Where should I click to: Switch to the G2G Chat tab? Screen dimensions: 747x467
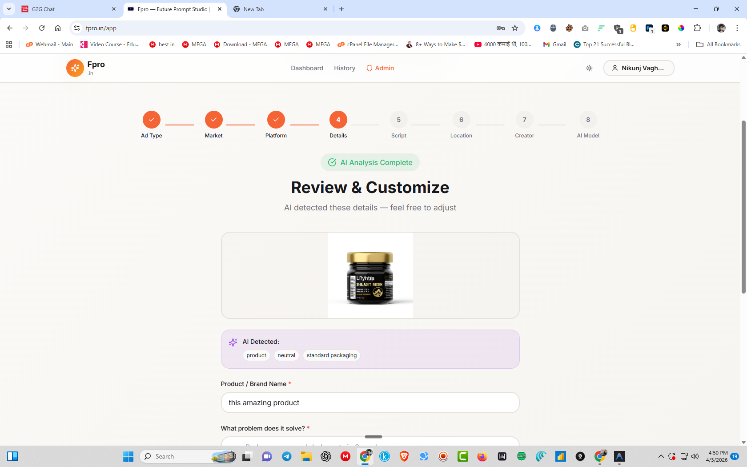[69, 9]
